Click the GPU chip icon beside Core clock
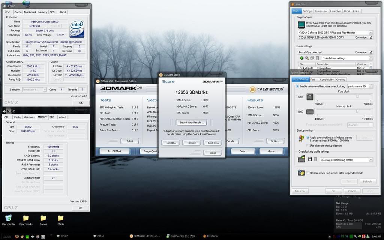Screen dimensions: 384x240 pos(310,97)
